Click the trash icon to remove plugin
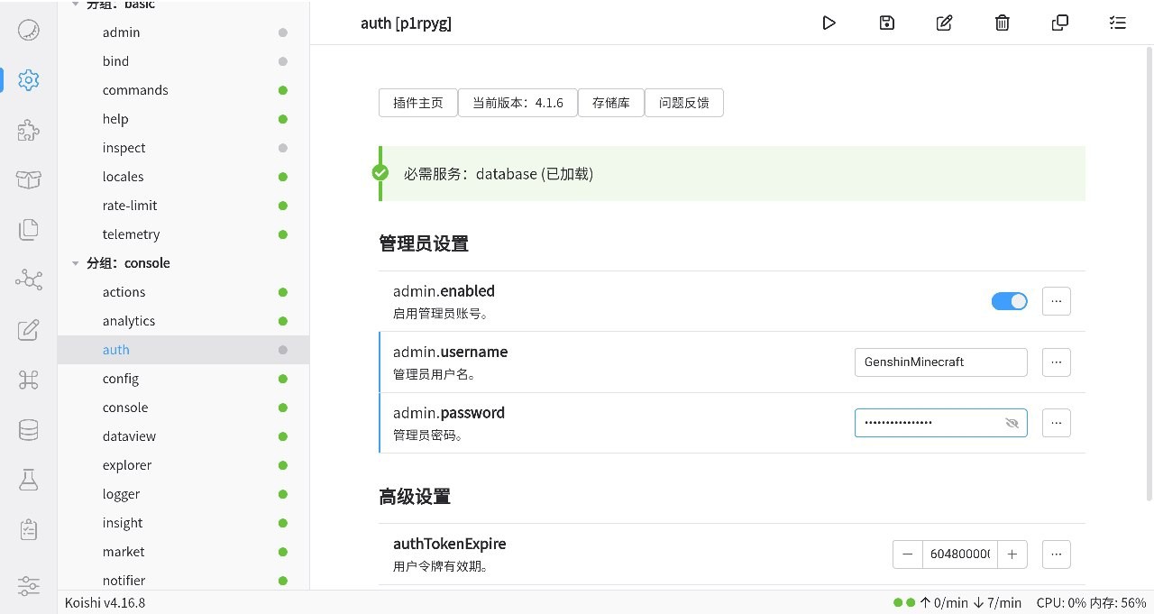Viewport: 1154px width, 614px height. [1002, 23]
